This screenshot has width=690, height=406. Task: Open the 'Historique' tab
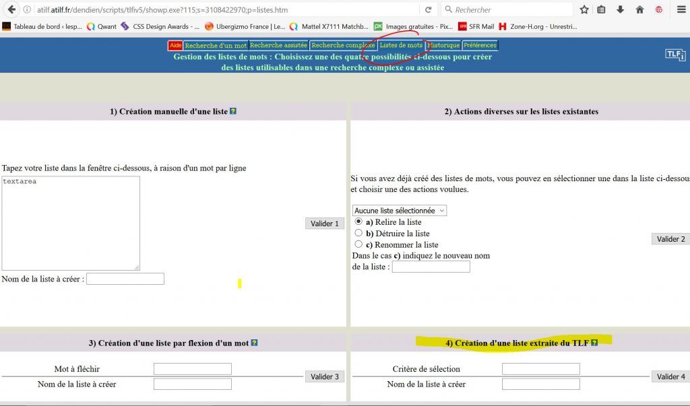[x=443, y=45]
